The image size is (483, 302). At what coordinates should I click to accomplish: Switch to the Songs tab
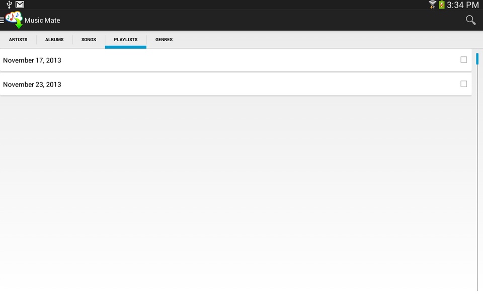[89, 39]
